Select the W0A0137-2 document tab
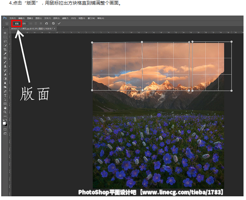246x200 pixels. [x=32, y=29]
